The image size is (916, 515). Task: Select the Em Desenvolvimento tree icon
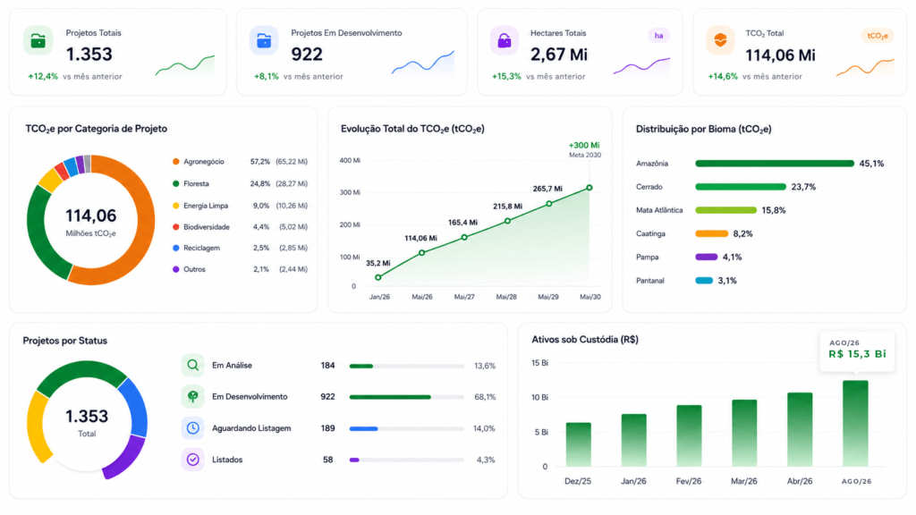193,397
